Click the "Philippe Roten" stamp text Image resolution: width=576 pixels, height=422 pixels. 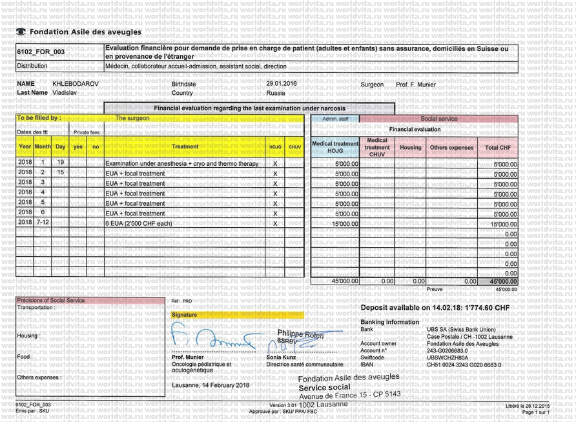(300, 334)
